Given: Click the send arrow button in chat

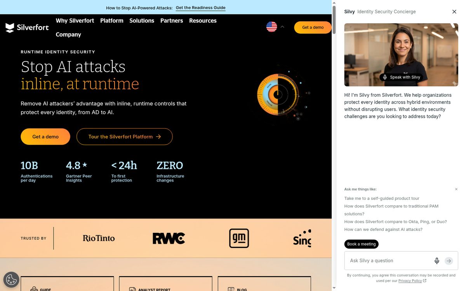Looking at the screenshot, I should point(449,261).
